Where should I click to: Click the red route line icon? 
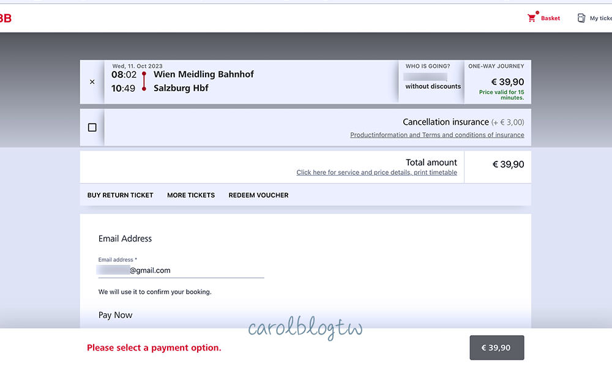click(144, 81)
